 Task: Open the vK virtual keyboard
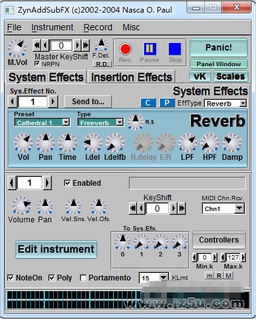(x=200, y=76)
